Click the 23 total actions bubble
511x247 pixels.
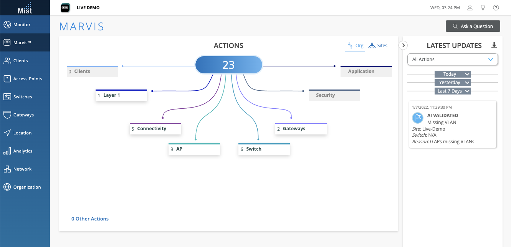pyautogui.click(x=229, y=65)
